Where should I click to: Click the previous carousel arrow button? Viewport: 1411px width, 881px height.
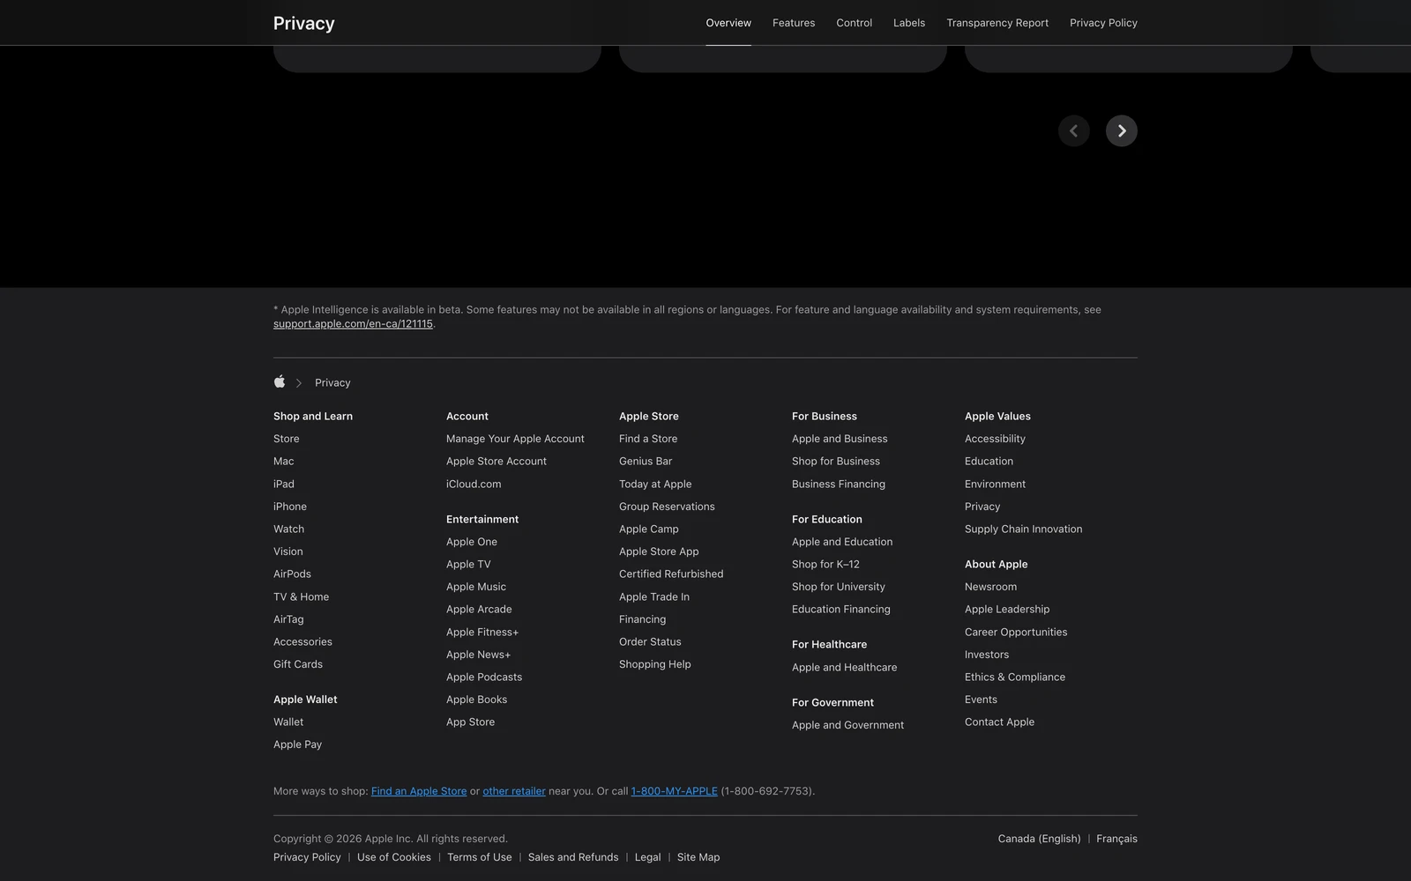click(1074, 131)
